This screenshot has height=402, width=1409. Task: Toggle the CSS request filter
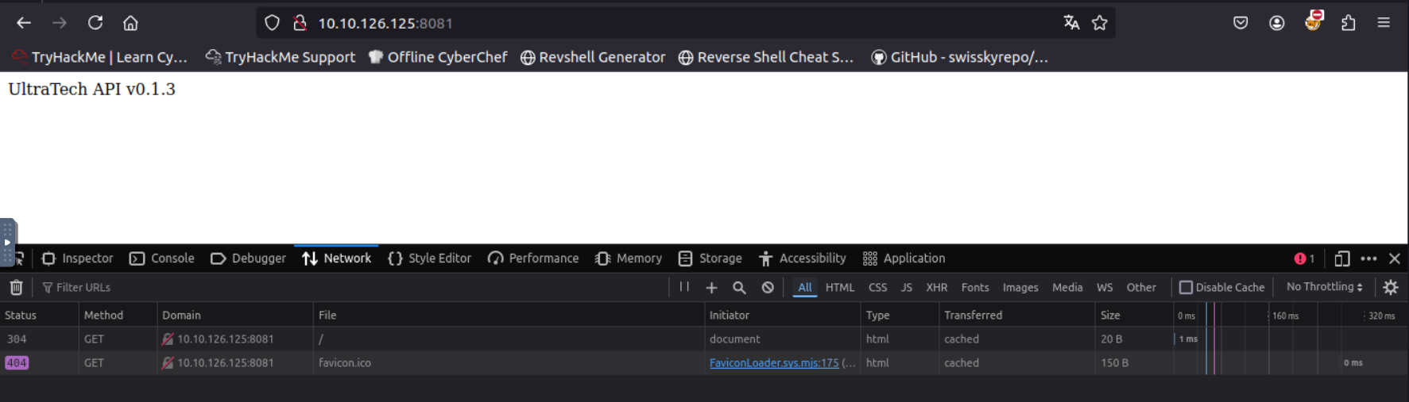coord(877,288)
